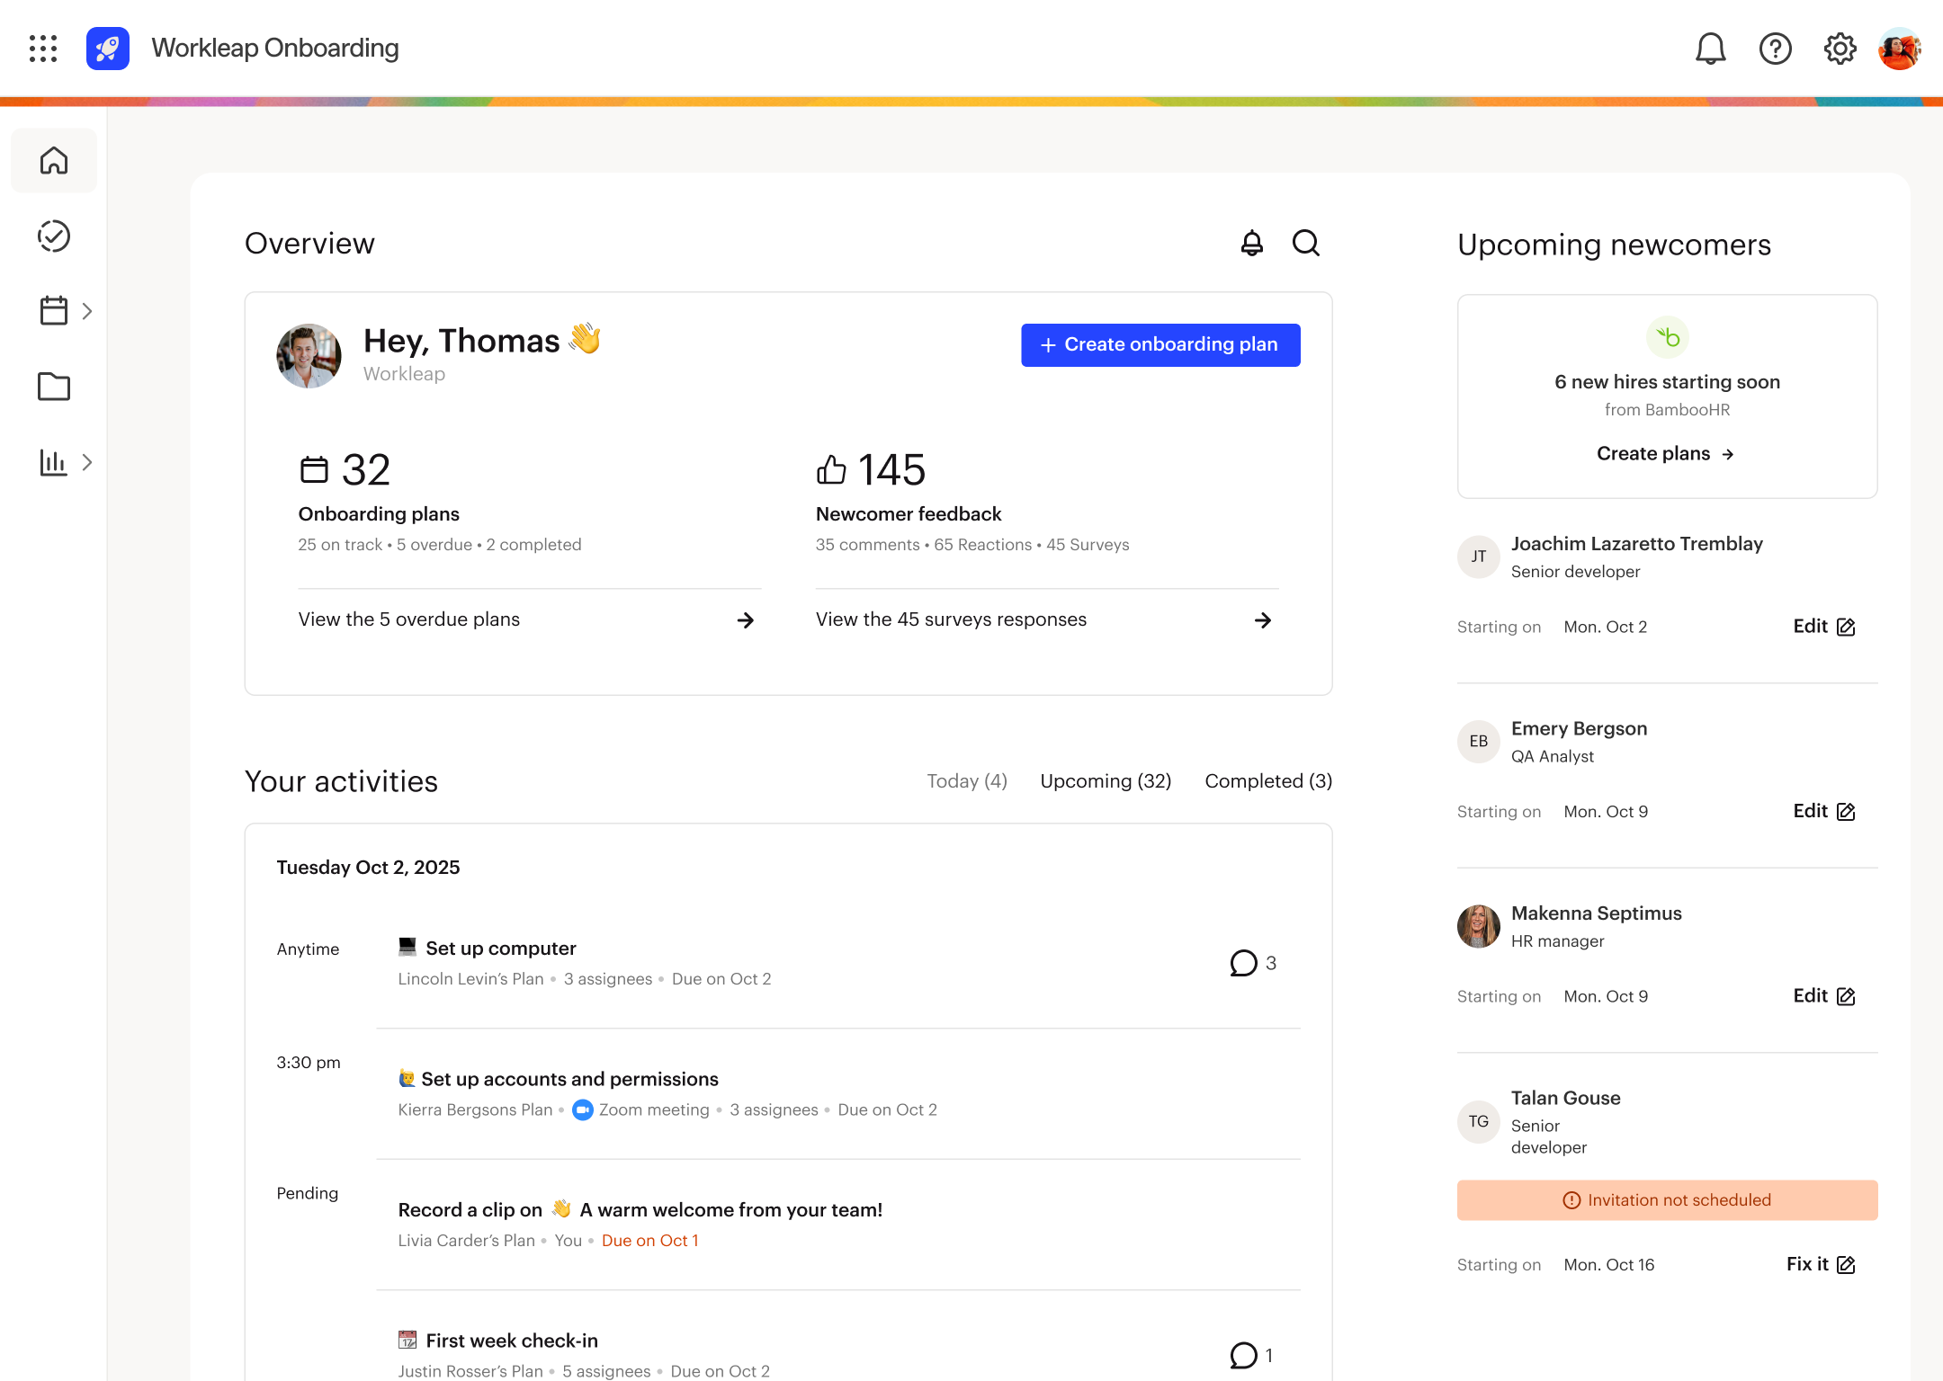Click the help question mark icon
The width and height of the screenshot is (1943, 1381).
1775,49
